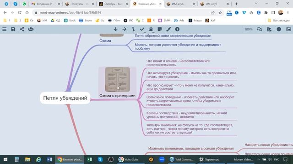Toggle the browser side panel
This screenshot has width=293, height=164.
[x=273, y=13]
